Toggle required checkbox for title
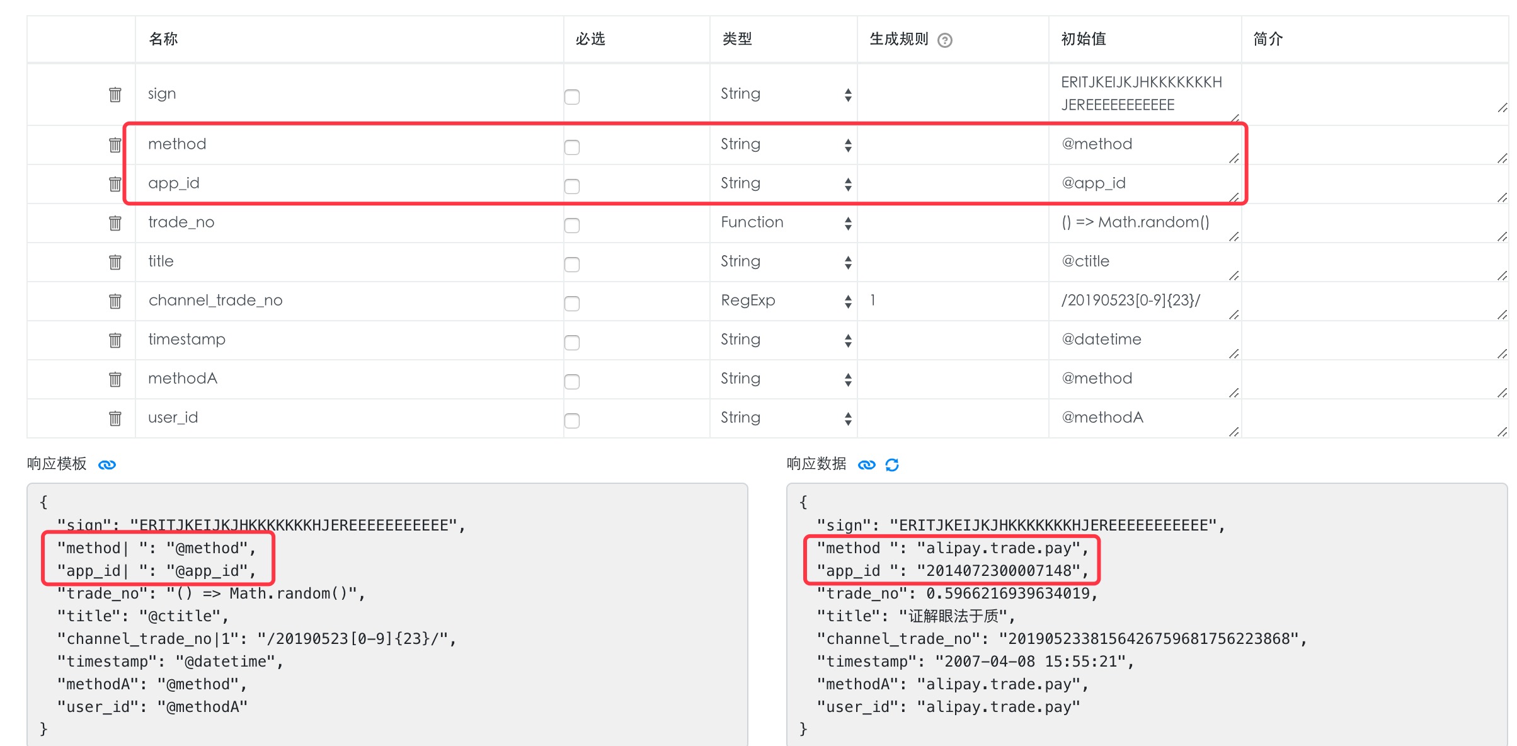Screen dimensions: 1517x746 tap(572, 264)
